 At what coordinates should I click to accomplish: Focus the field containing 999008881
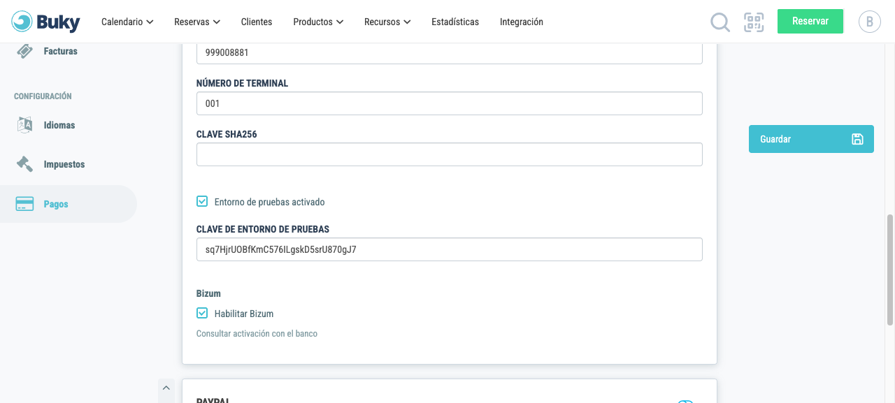[450, 53]
